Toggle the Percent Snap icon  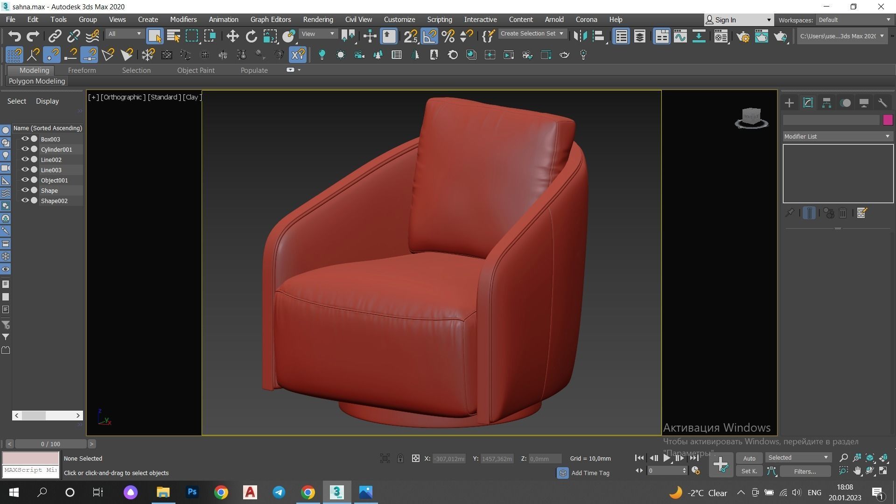(448, 36)
